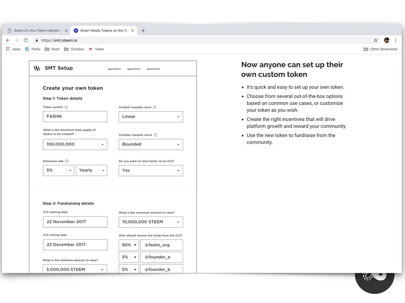Click the Steem favicon on the second tab
This screenshot has height=303, width=405.
click(76, 30)
